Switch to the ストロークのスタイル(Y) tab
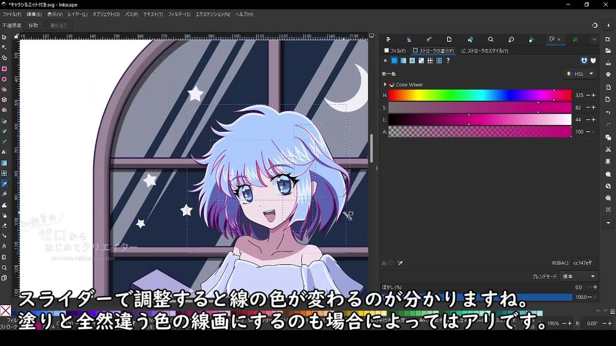Image resolution: width=616 pixels, height=346 pixels. [485, 50]
